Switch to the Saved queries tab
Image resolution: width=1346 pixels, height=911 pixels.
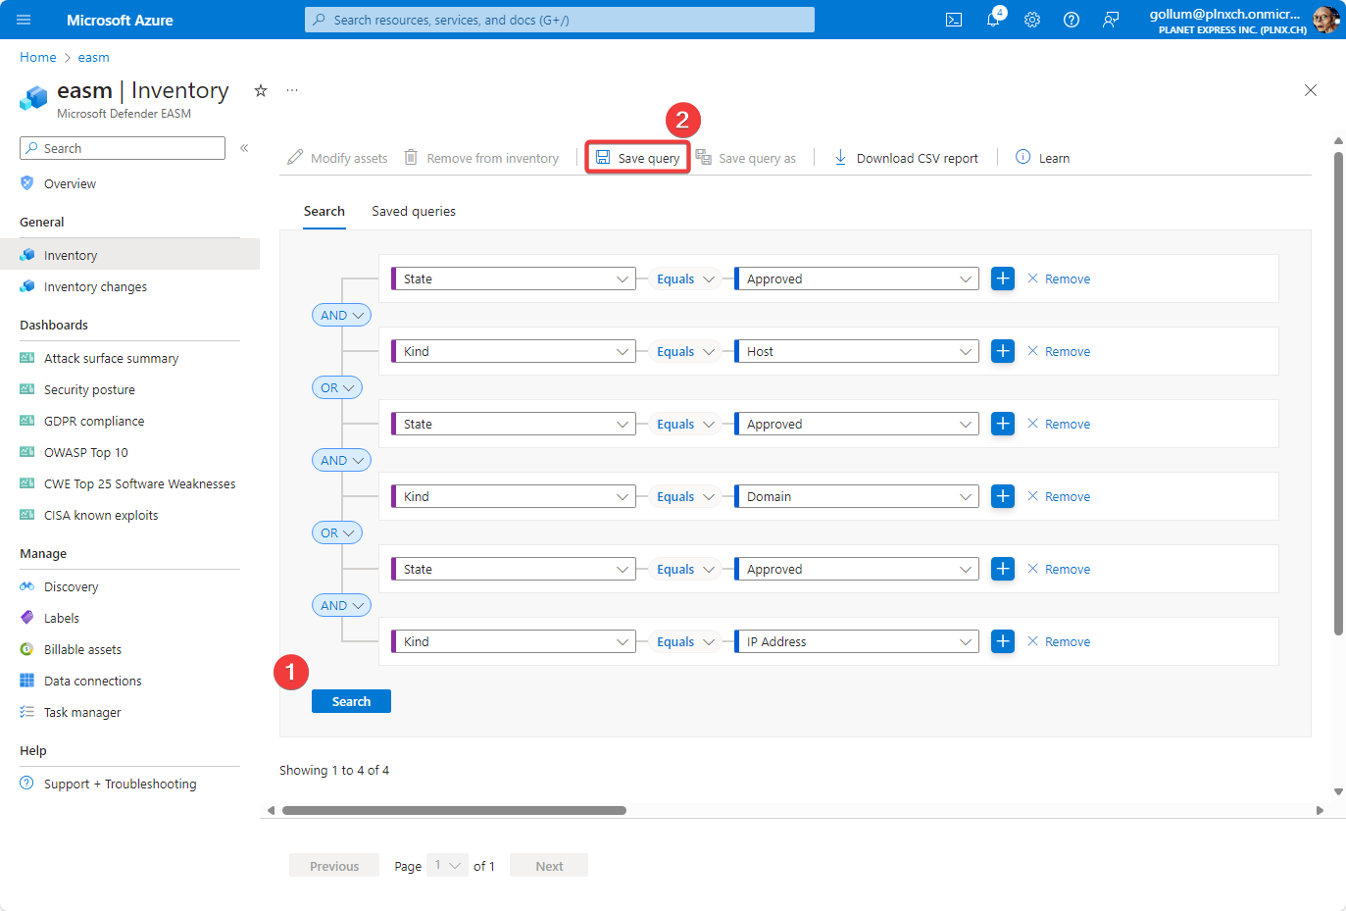(x=413, y=211)
